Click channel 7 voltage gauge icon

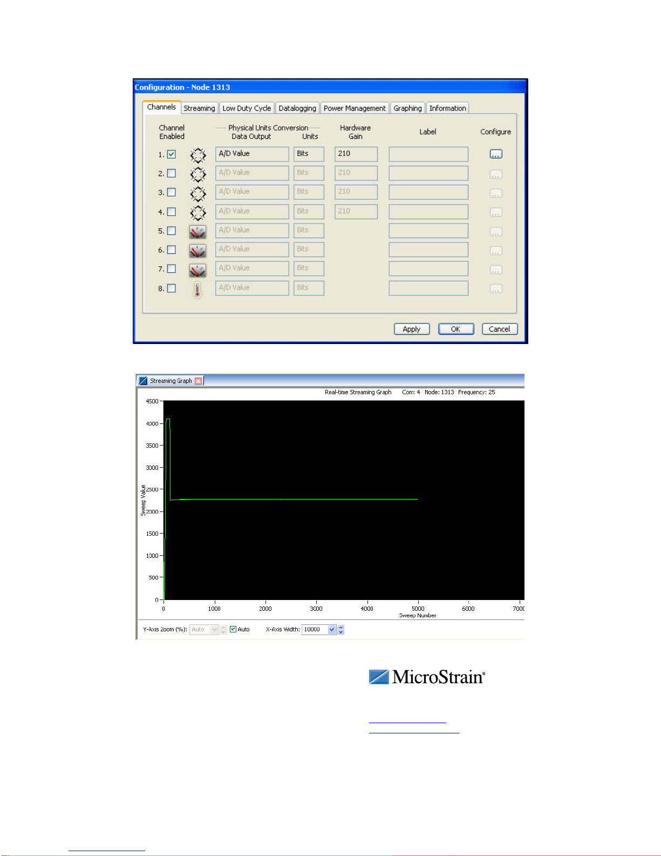197,269
